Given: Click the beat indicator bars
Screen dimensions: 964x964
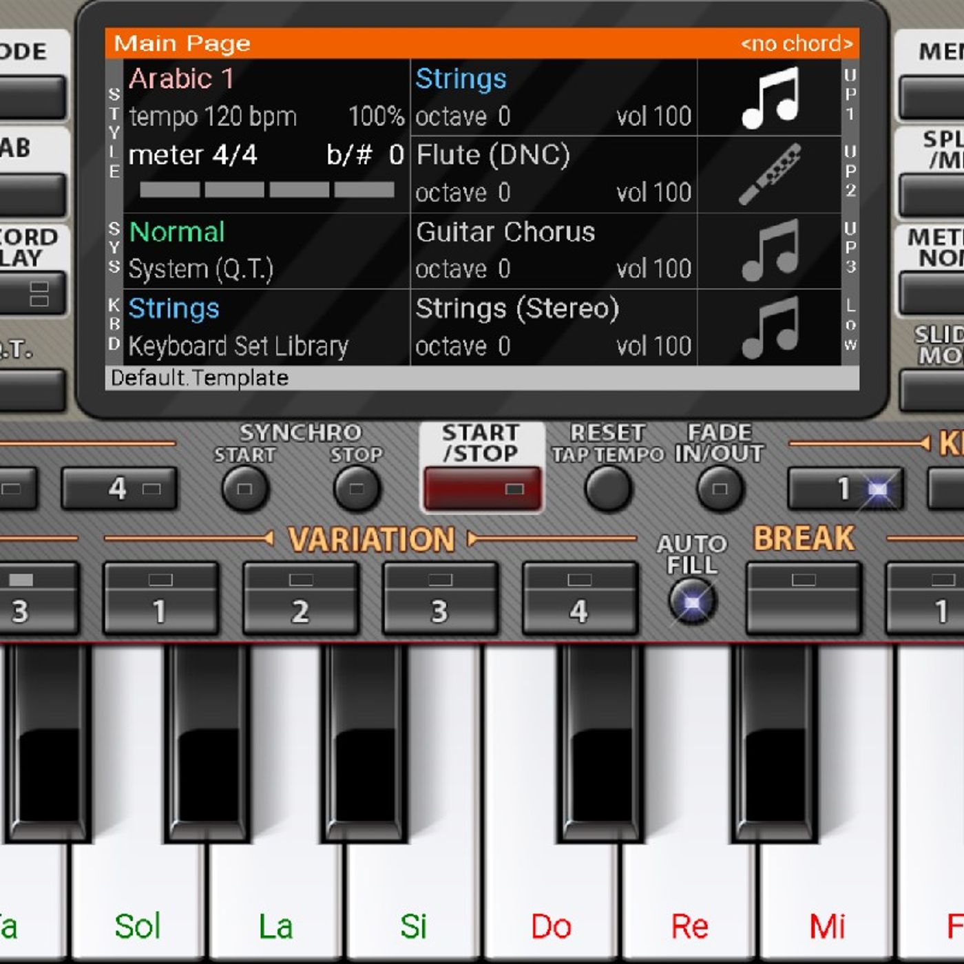Looking at the screenshot, I should pos(267,189).
